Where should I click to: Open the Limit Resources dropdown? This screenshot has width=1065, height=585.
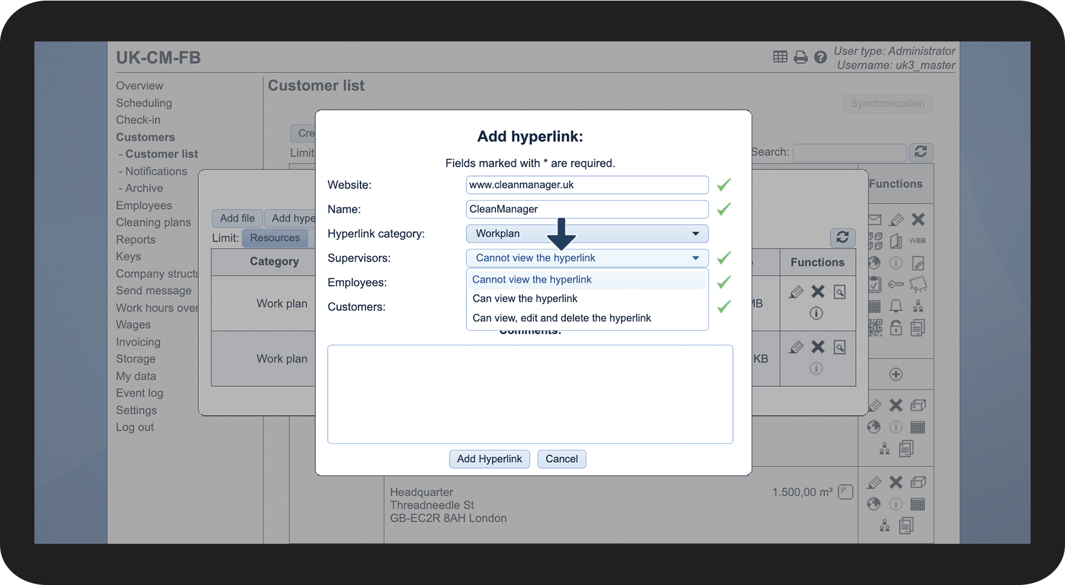click(276, 238)
